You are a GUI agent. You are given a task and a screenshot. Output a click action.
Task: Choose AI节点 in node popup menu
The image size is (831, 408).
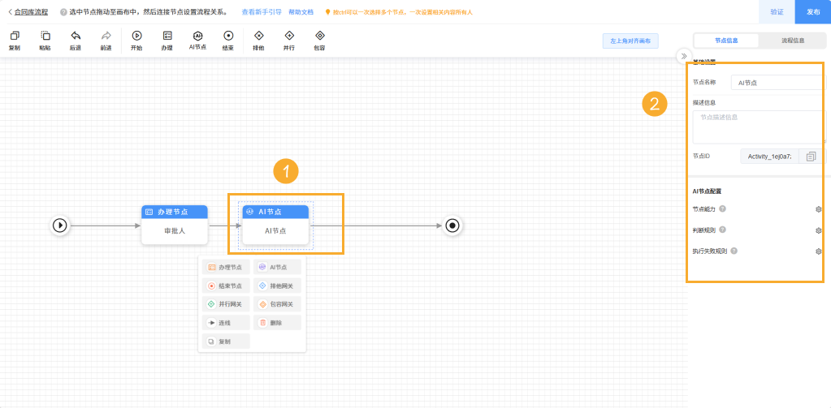pyautogui.click(x=277, y=267)
